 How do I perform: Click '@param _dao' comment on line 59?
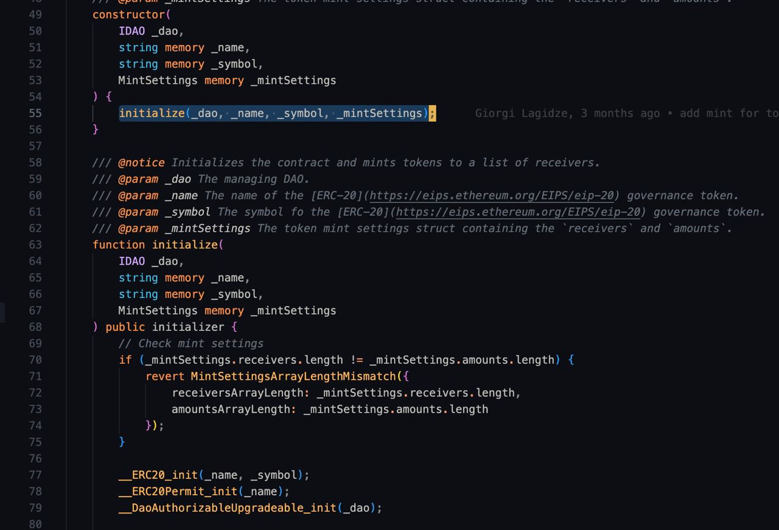[x=155, y=179]
